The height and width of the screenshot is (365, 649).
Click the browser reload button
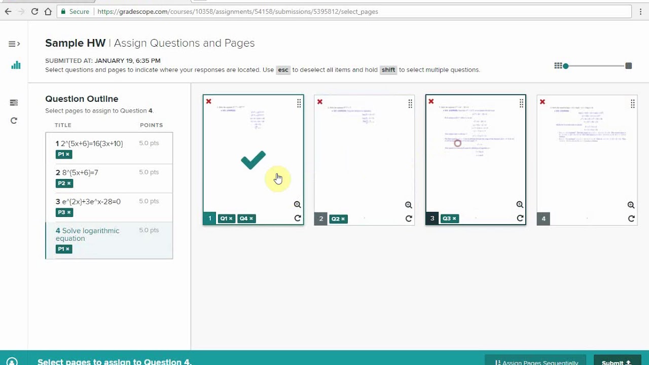click(34, 11)
